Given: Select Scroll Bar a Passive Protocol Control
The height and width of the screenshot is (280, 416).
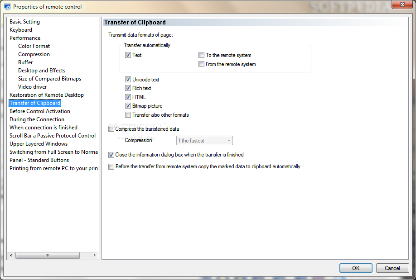Looking at the screenshot, I should (53, 136).
